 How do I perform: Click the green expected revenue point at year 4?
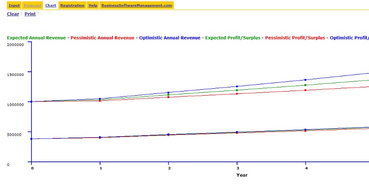coord(305,85)
